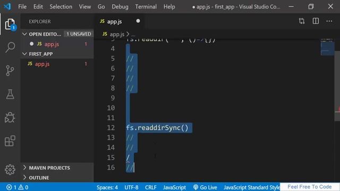Open the Edit menu
Screen dimensions: 340x191
pyautogui.click(x=38, y=6)
